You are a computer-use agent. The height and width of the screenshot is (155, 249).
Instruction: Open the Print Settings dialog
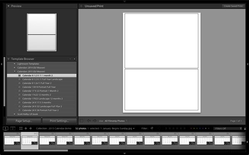59,121
